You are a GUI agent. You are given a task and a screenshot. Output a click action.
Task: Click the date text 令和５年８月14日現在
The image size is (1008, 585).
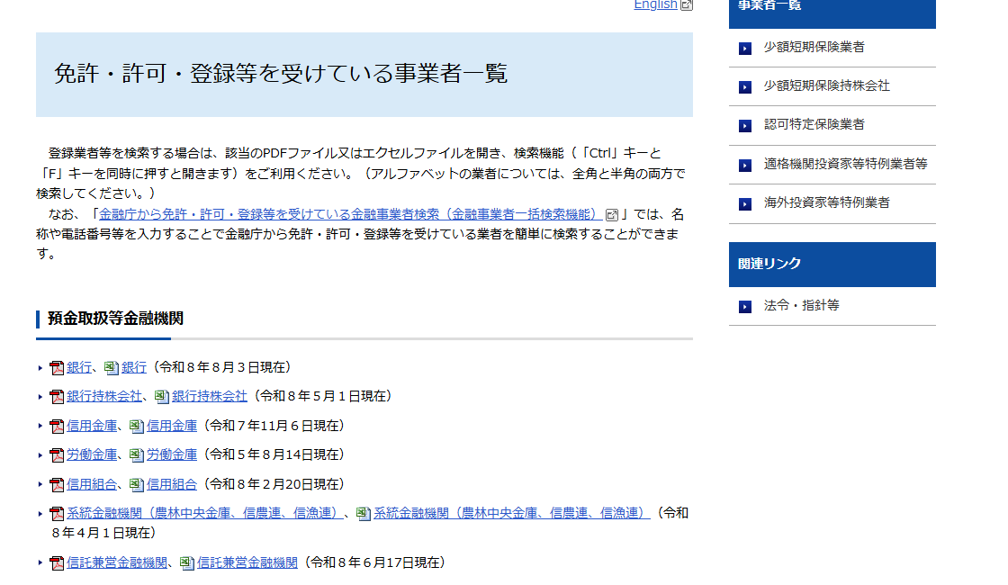click(275, 454)
